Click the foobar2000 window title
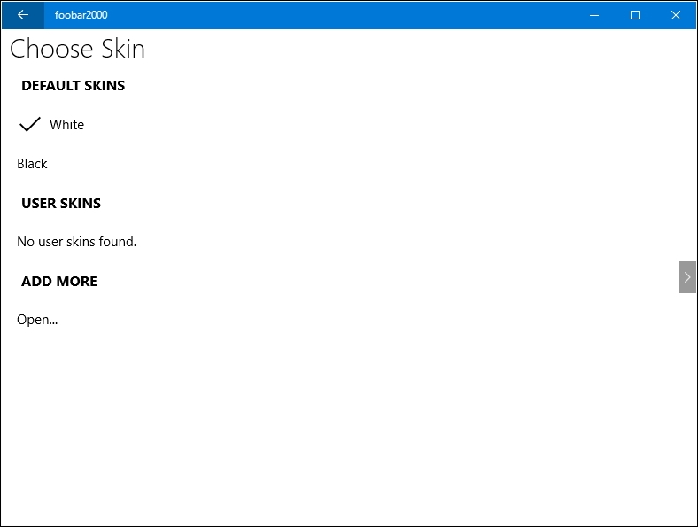 click(x=81, y=15)
